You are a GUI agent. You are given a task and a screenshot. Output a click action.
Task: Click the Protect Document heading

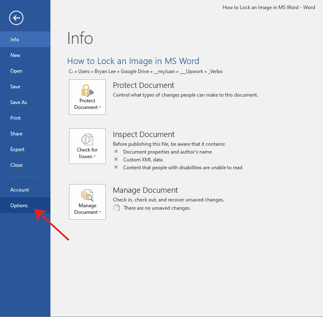tap(144, 85)
